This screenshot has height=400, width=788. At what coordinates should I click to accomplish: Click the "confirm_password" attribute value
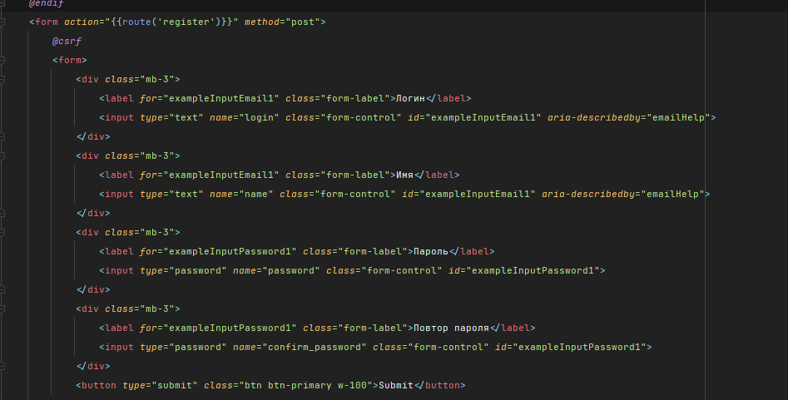(x=314, y=347)
